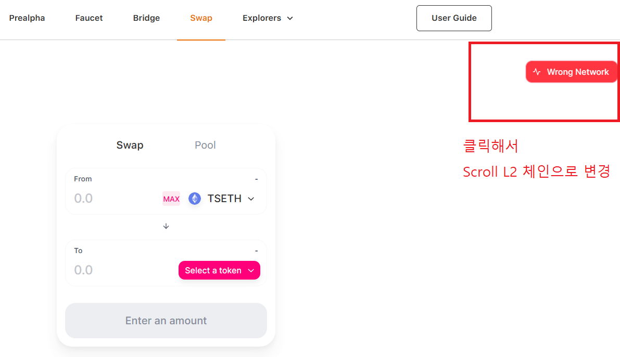The height and width of the screenshot is (357, 620).
Task: Open the User Guide
Action: (x=454, y=18)
